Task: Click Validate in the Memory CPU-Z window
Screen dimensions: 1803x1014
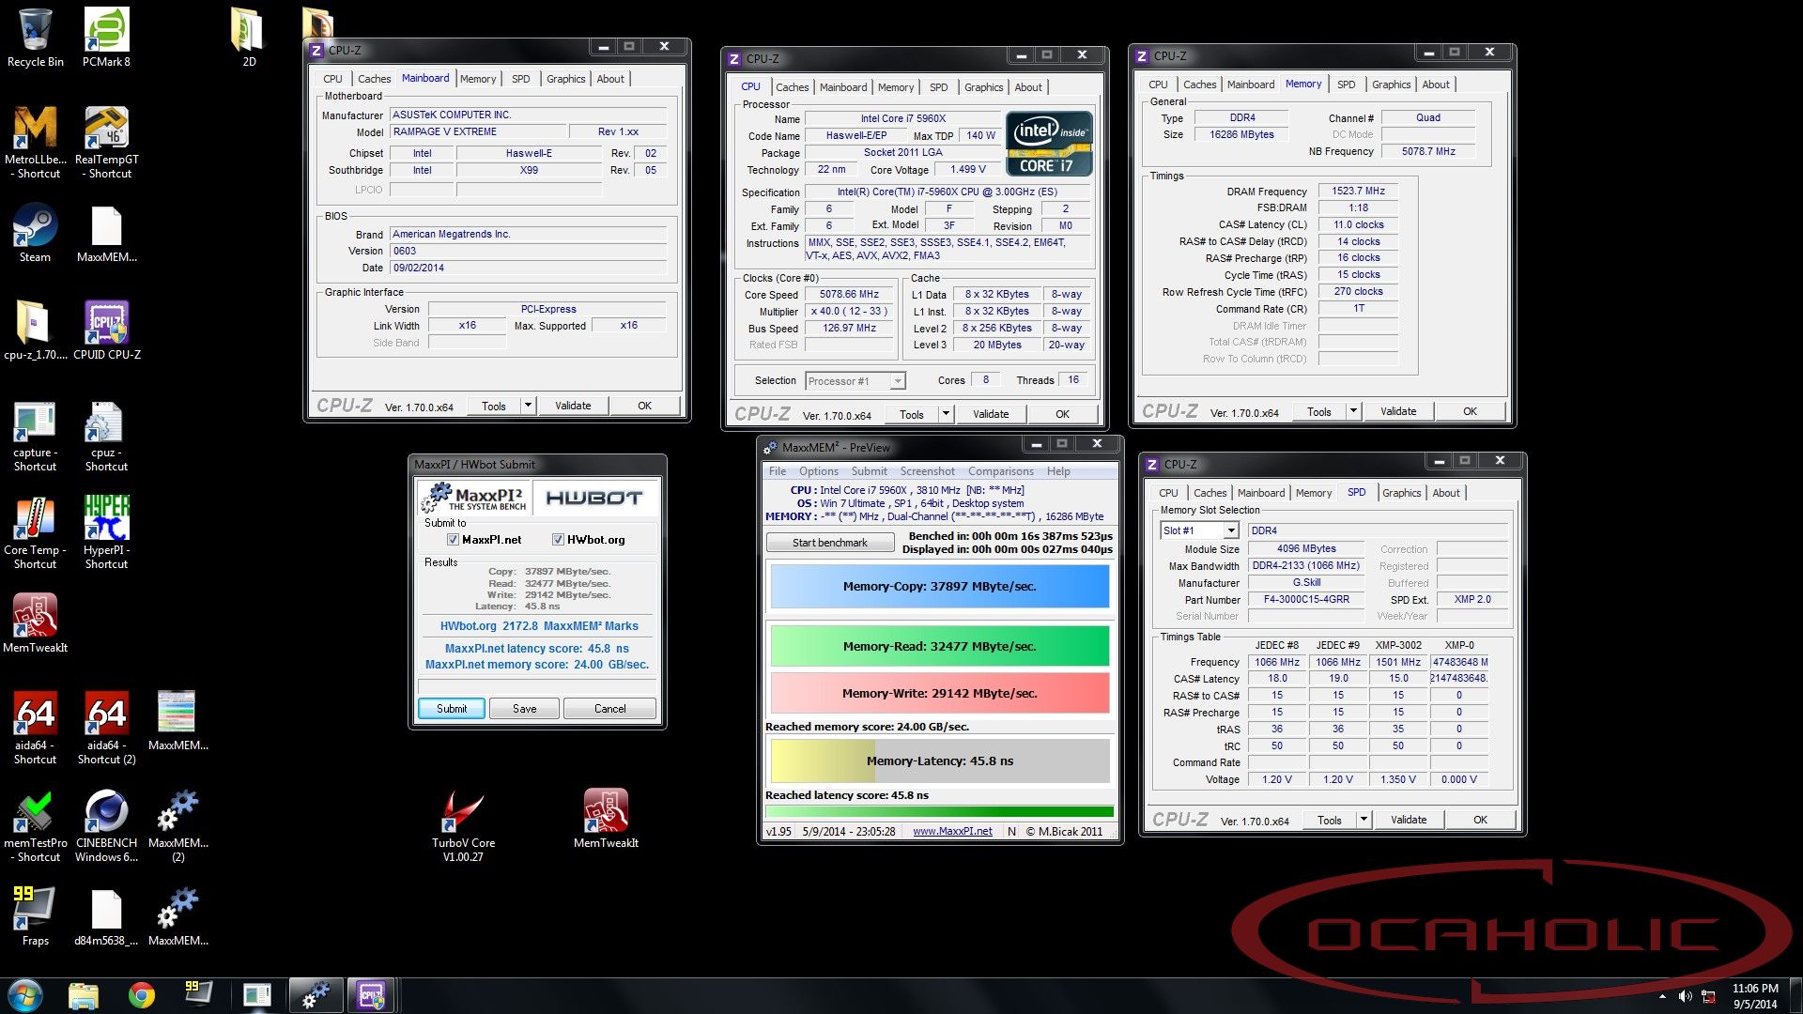Action: 1397,411
